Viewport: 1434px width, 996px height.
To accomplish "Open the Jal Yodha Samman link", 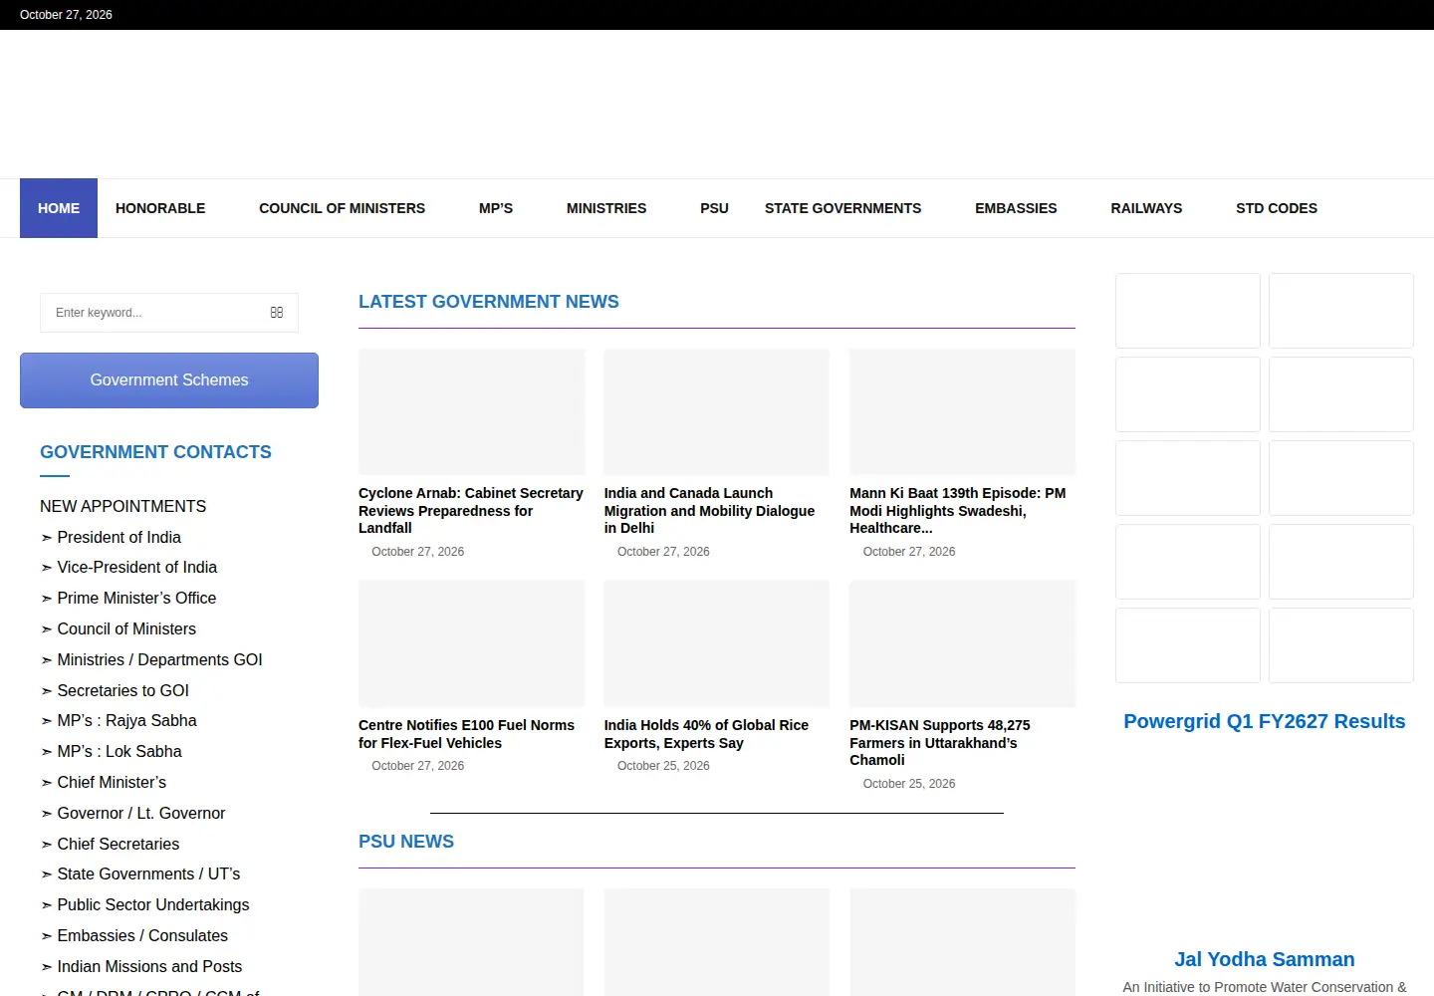I will pyautogui.click(x=1265, y=960).
